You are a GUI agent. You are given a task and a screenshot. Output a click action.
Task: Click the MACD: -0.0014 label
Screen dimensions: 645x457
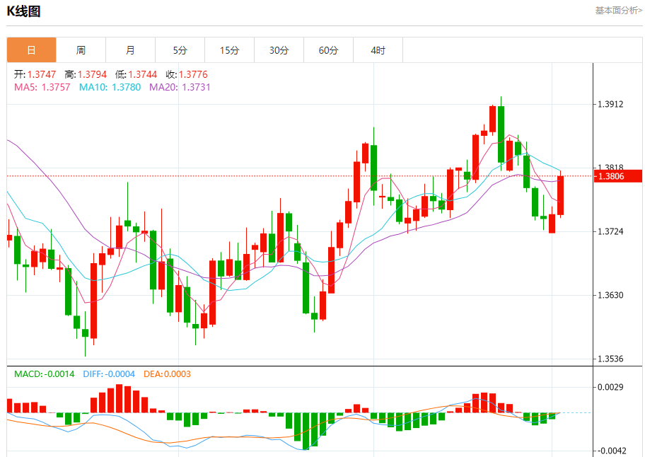coord(45,374)
